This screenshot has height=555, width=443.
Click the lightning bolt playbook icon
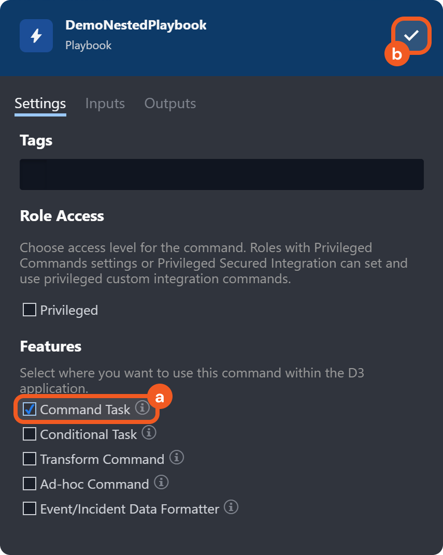(36, 36)
